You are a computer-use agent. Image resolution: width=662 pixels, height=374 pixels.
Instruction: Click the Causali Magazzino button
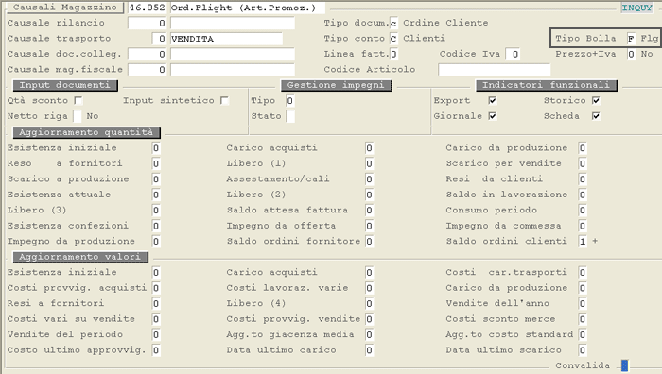pyautogui.click(x=64, y=8)
